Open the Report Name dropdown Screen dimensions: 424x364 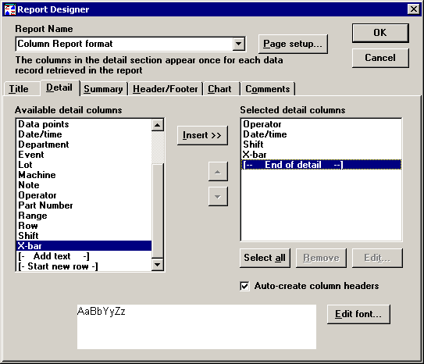click(239, 44)
